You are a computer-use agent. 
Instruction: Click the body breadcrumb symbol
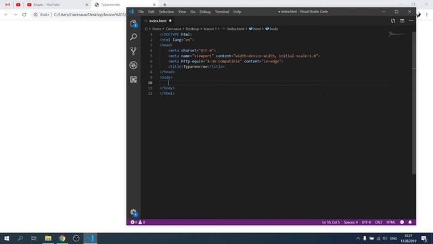pos(272,28)
